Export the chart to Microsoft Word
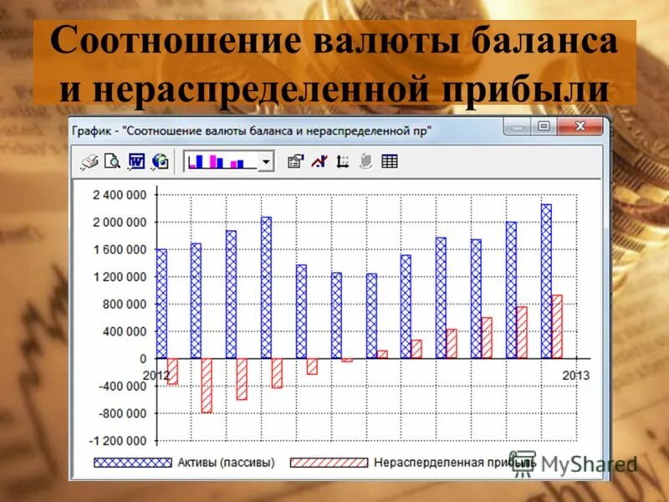669x502 pixels. pyautogui.click(x=135, y=161)
